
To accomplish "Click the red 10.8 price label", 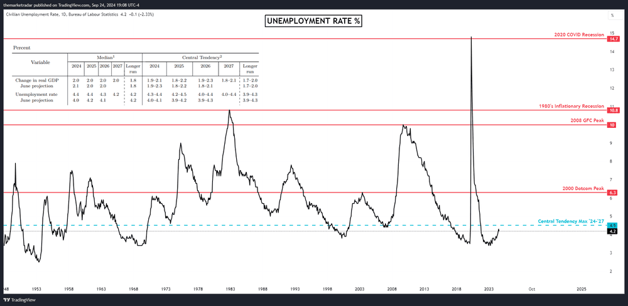I will coord(613,110).
